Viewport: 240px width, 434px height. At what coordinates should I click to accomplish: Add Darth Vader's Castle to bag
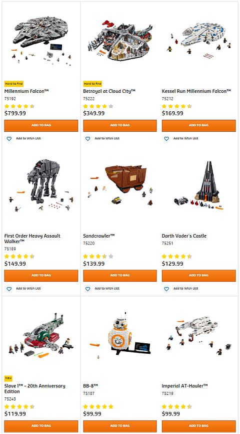pos(199,276)
